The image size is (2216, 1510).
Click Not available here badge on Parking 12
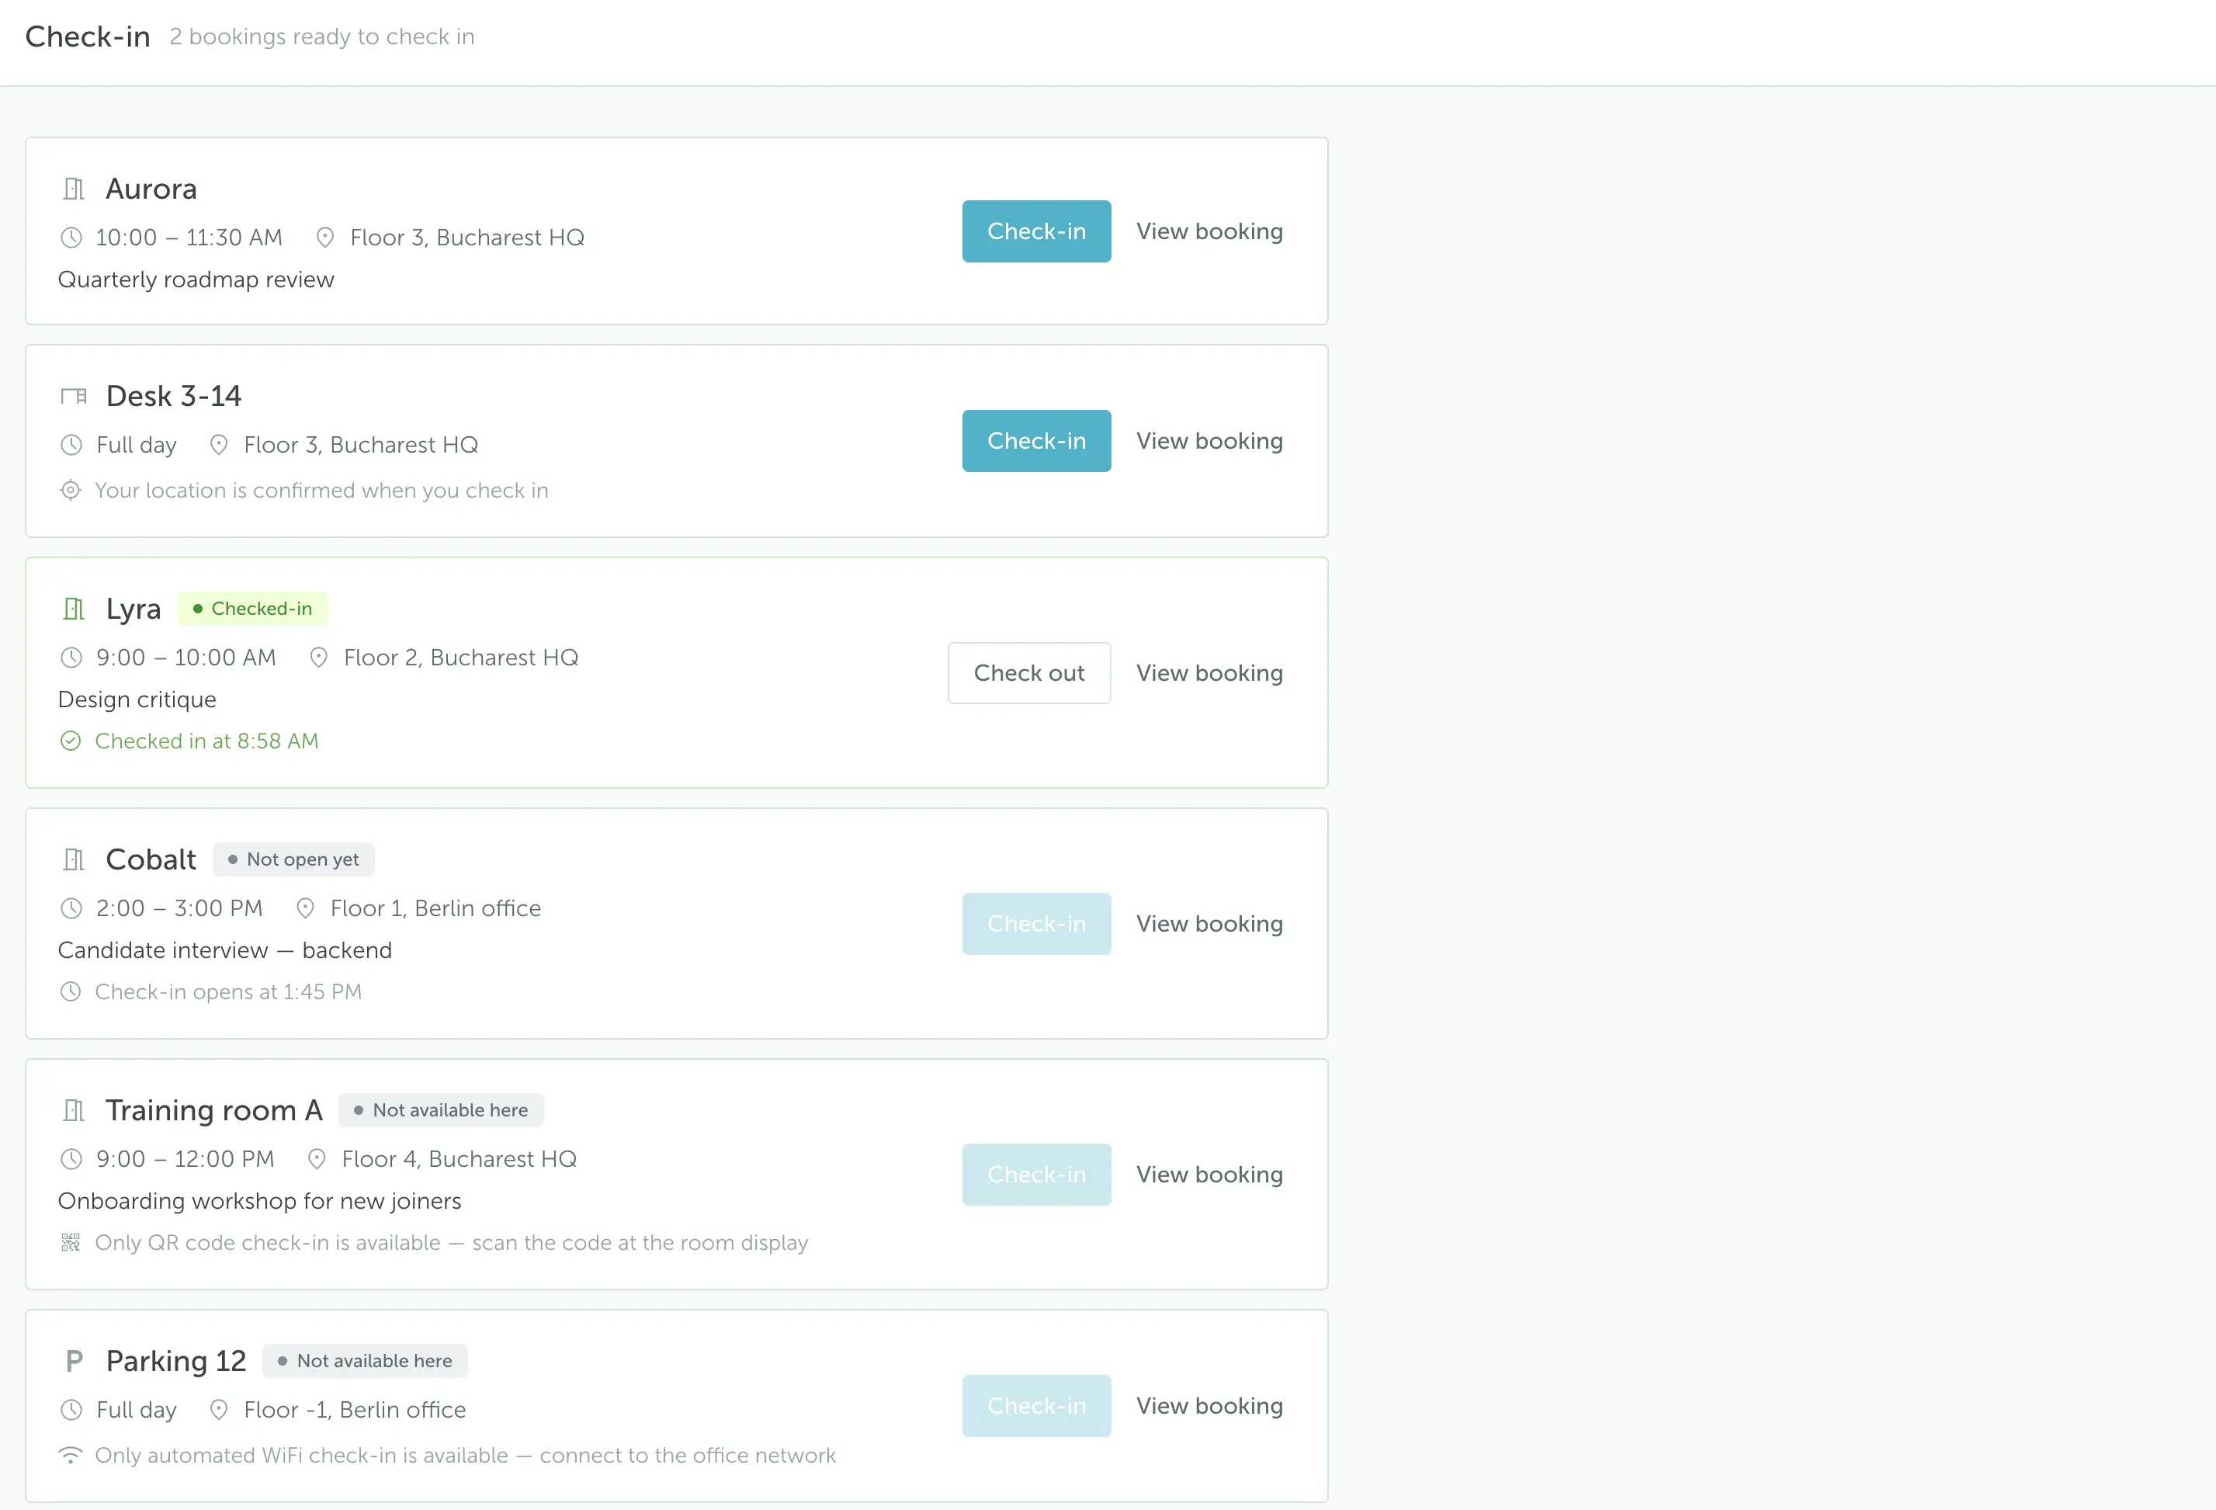366,1361
